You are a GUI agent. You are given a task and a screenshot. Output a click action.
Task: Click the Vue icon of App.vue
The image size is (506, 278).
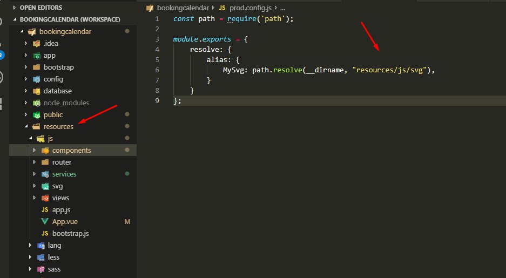(x=45, y=221)
